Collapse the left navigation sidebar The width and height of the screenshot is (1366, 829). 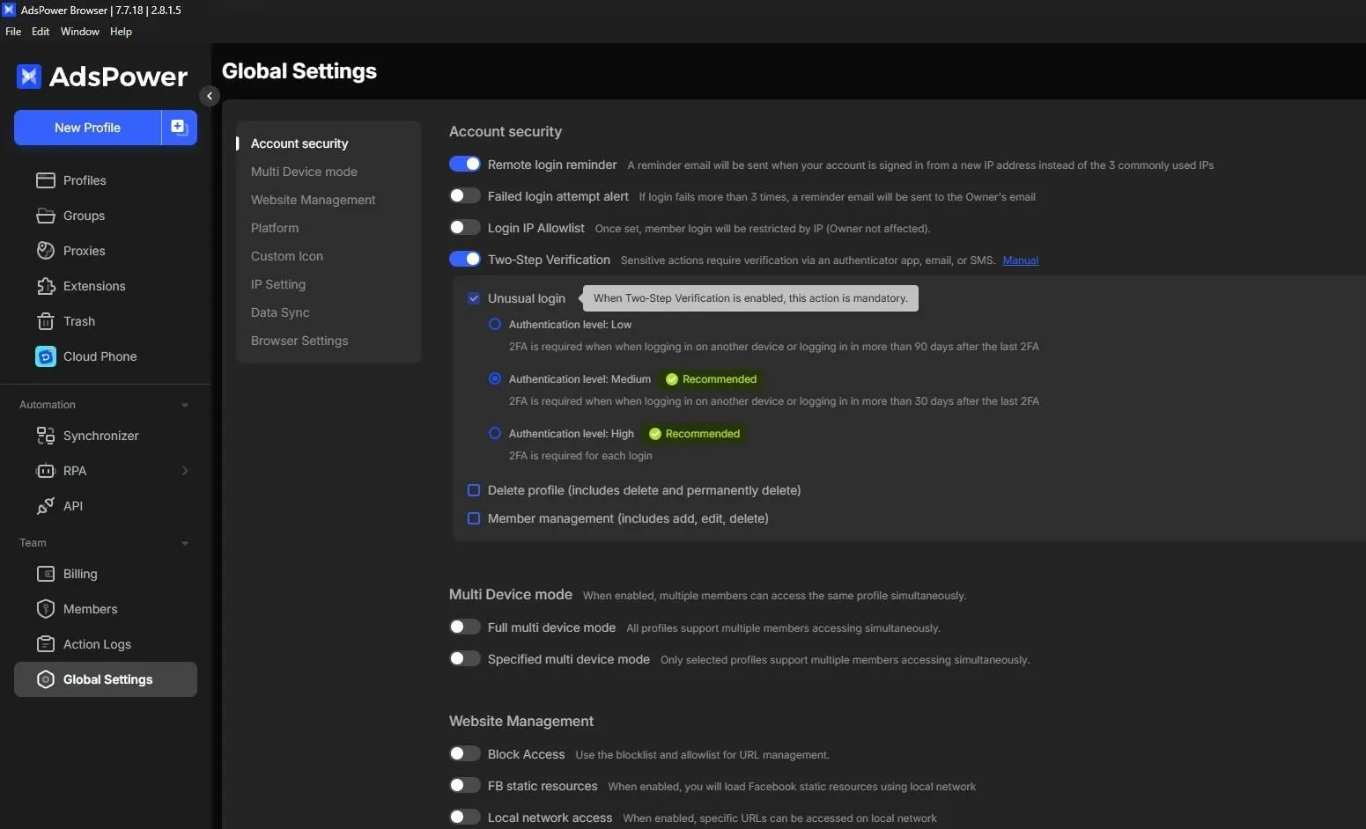pyautogui.click(x=210, y=95)
